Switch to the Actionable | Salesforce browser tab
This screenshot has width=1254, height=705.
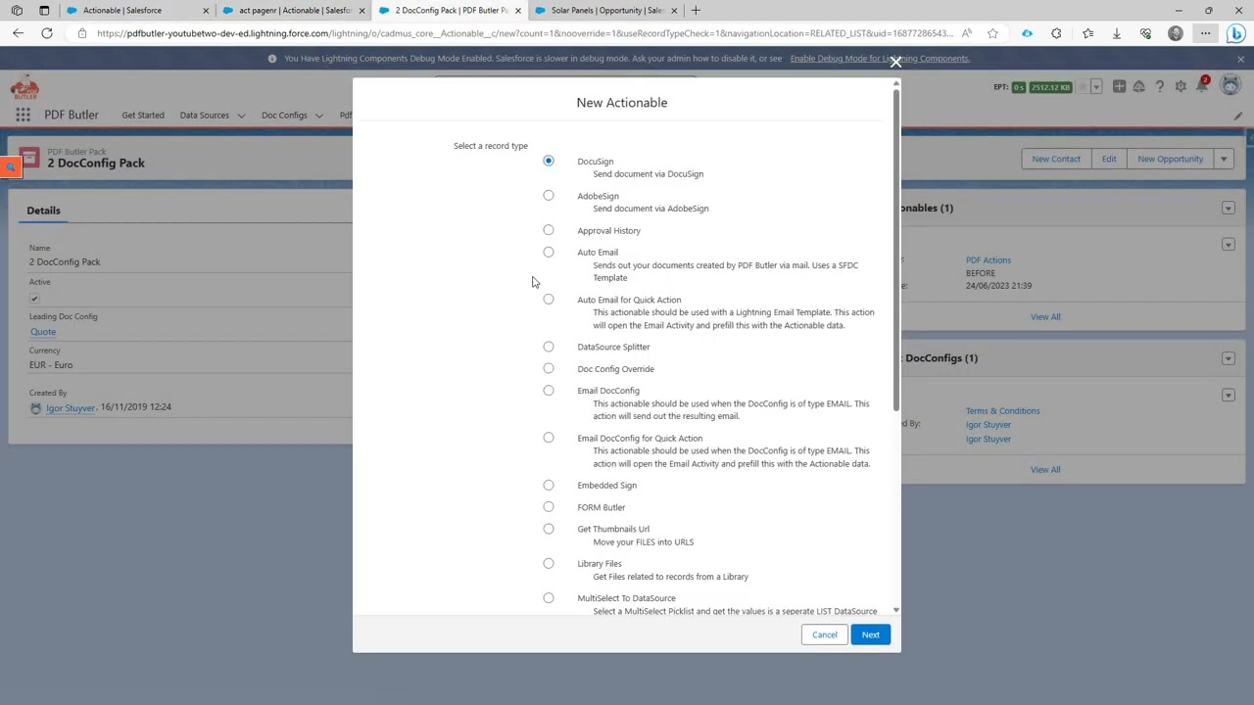(137, 10)
